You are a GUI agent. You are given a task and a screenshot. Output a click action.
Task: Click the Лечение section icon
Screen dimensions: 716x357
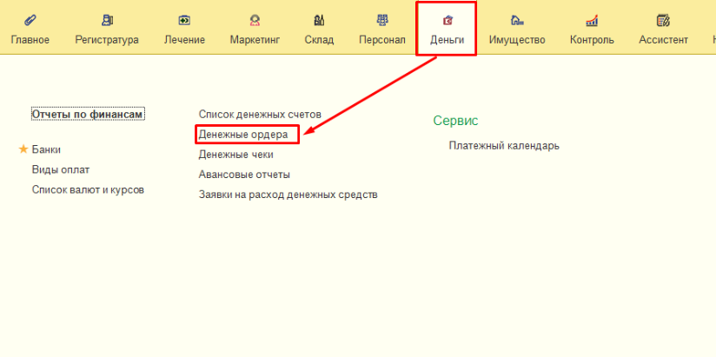pyautogui.click(x=184, y=20)
